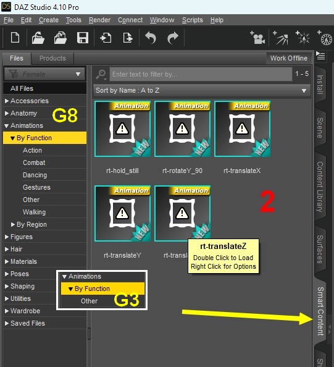Viewport: 334px width, 367px height.
Task: Select the Dancing subcategory
Action: point(35,175)
